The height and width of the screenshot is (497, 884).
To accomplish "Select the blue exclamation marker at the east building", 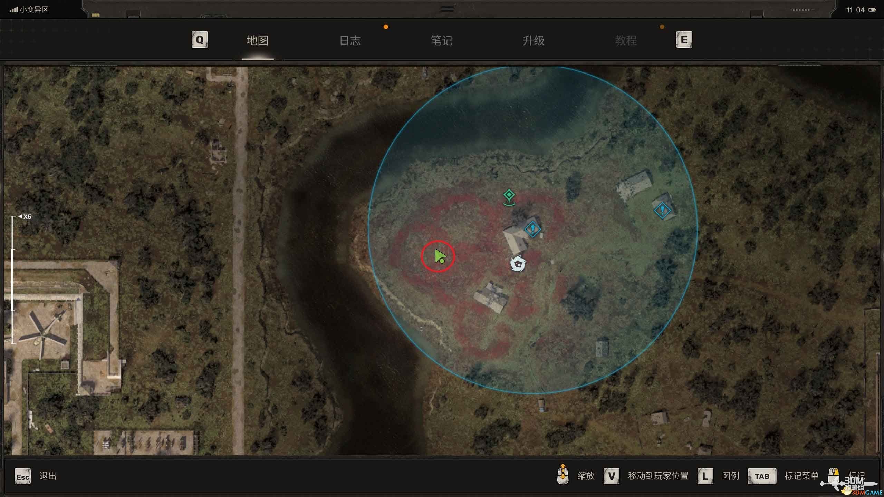I will click(662, 210).
